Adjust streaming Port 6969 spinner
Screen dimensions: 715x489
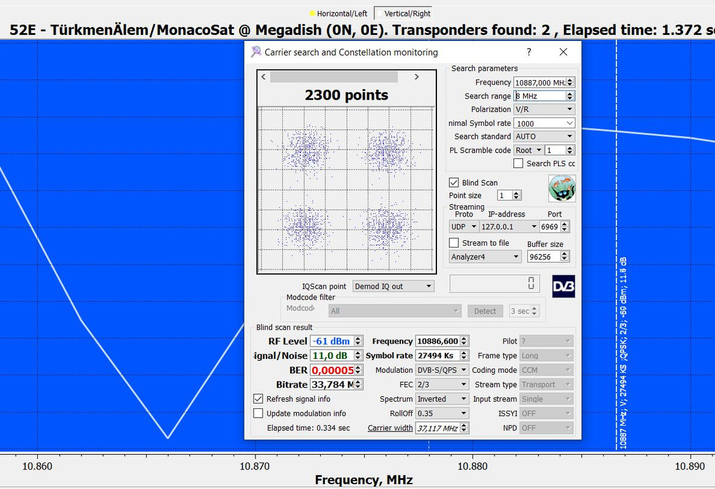tap(565, 227)
